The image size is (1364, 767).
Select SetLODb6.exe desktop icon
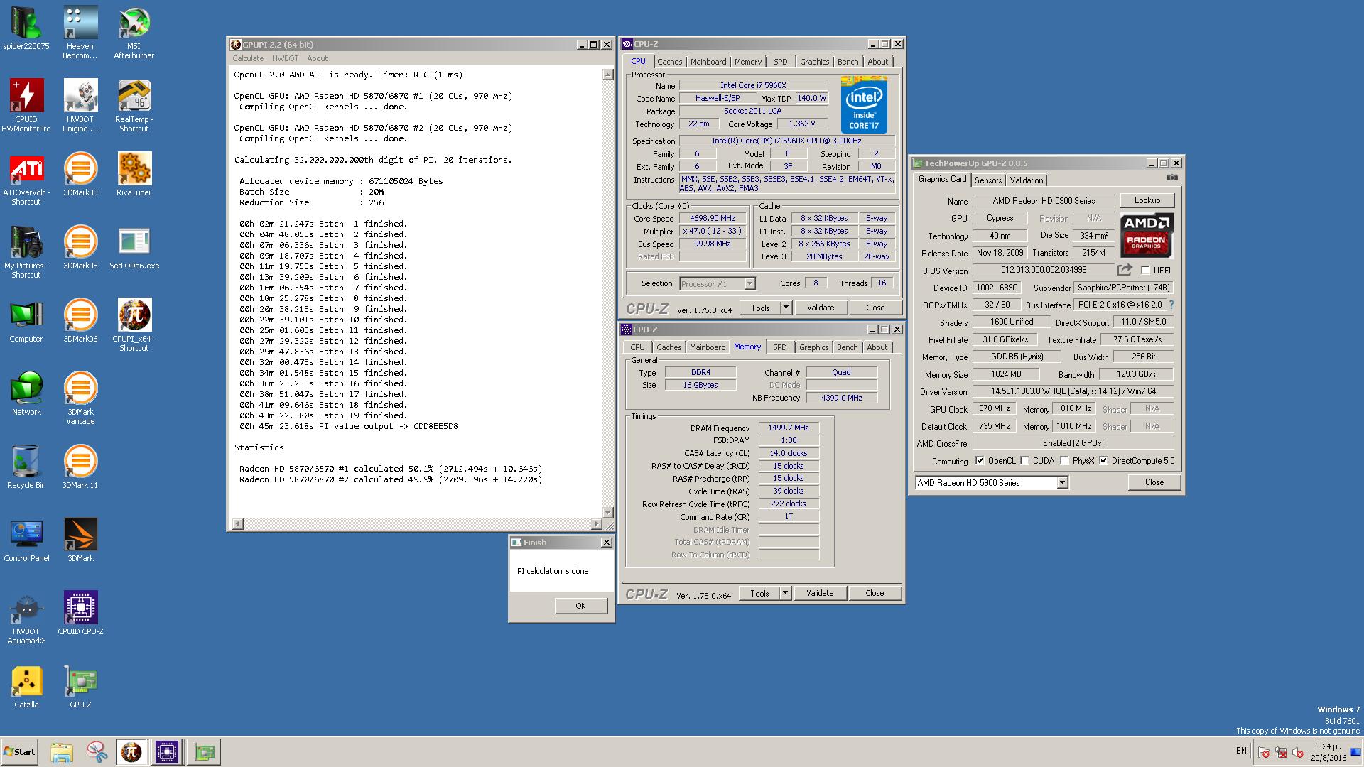pos(134,248)
